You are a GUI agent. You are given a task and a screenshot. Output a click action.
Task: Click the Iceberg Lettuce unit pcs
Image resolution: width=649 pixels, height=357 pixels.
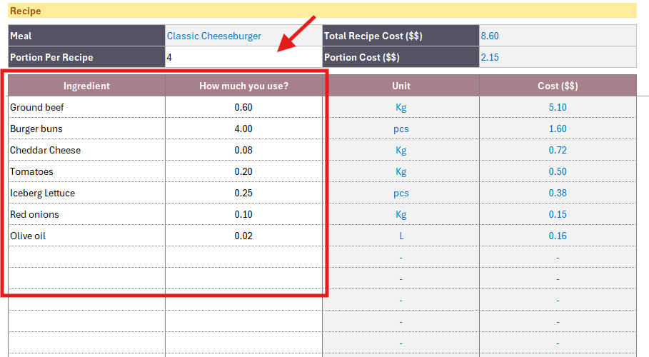click(401, 193)
